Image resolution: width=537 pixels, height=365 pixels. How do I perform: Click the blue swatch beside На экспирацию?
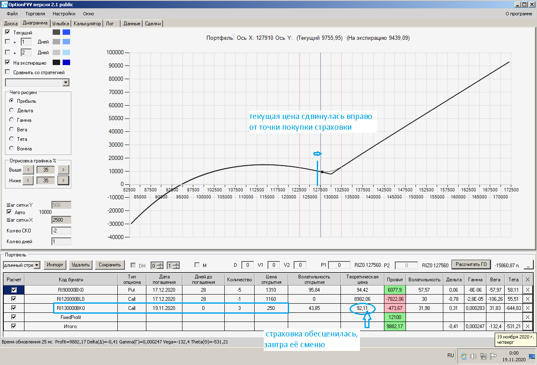coord(66,63)
